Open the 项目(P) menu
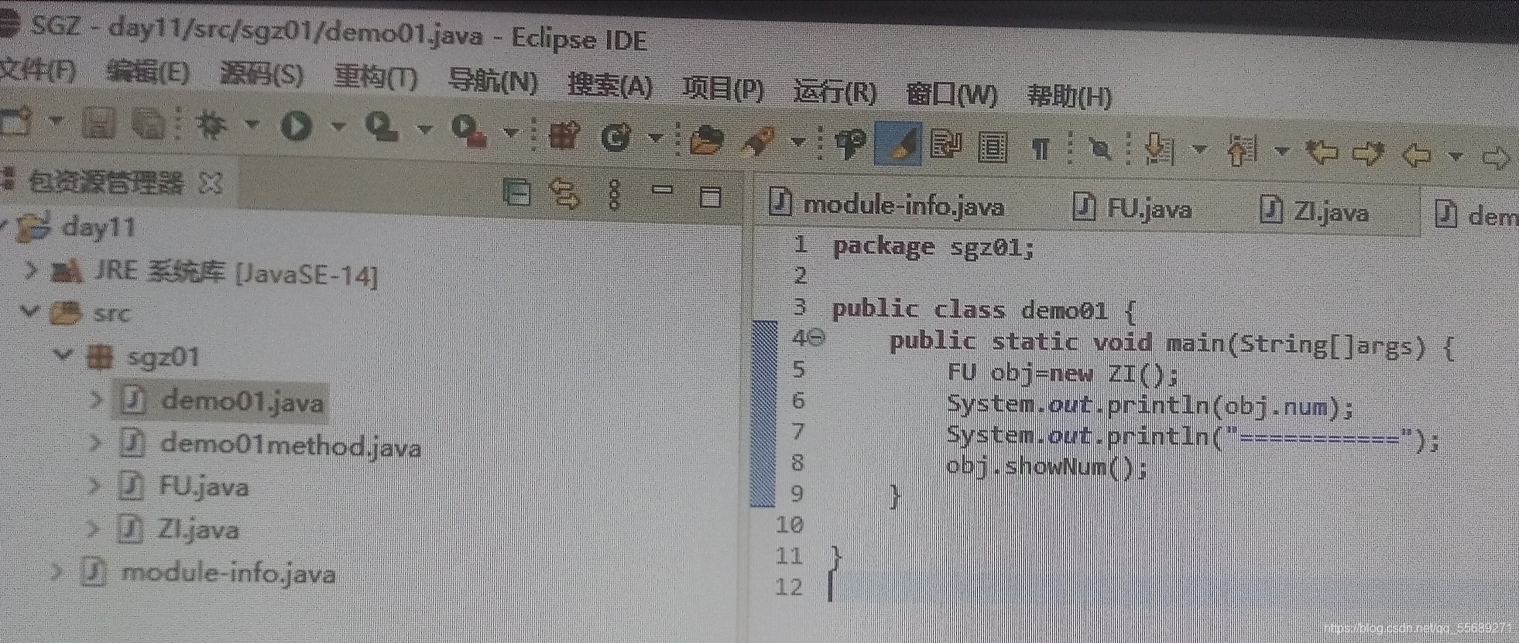 point(723,88)
